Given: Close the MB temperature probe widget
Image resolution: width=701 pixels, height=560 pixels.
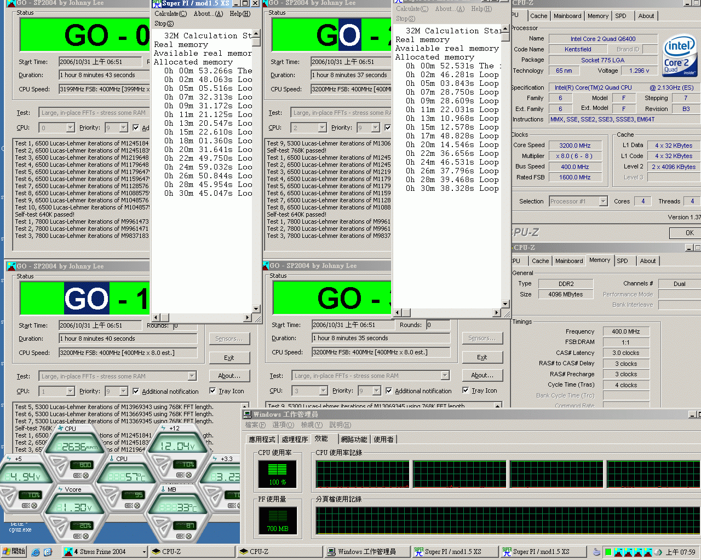Looking at the screenshot, I should 188,535.
